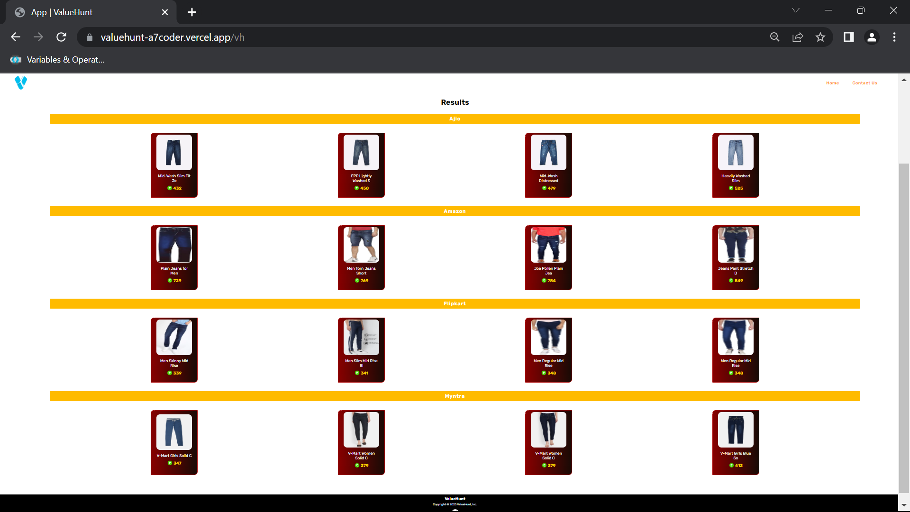Navigate to Home link
This screenshot has width=910, height=512.
tap(832, 83)
